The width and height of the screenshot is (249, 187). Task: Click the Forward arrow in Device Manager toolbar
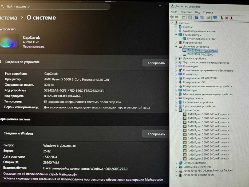pyautogui.click(x=177, y=17)
